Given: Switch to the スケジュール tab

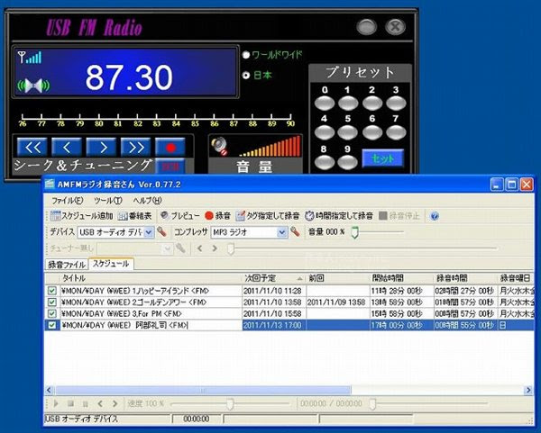Looking at the screenshot, I should [111, 264].
